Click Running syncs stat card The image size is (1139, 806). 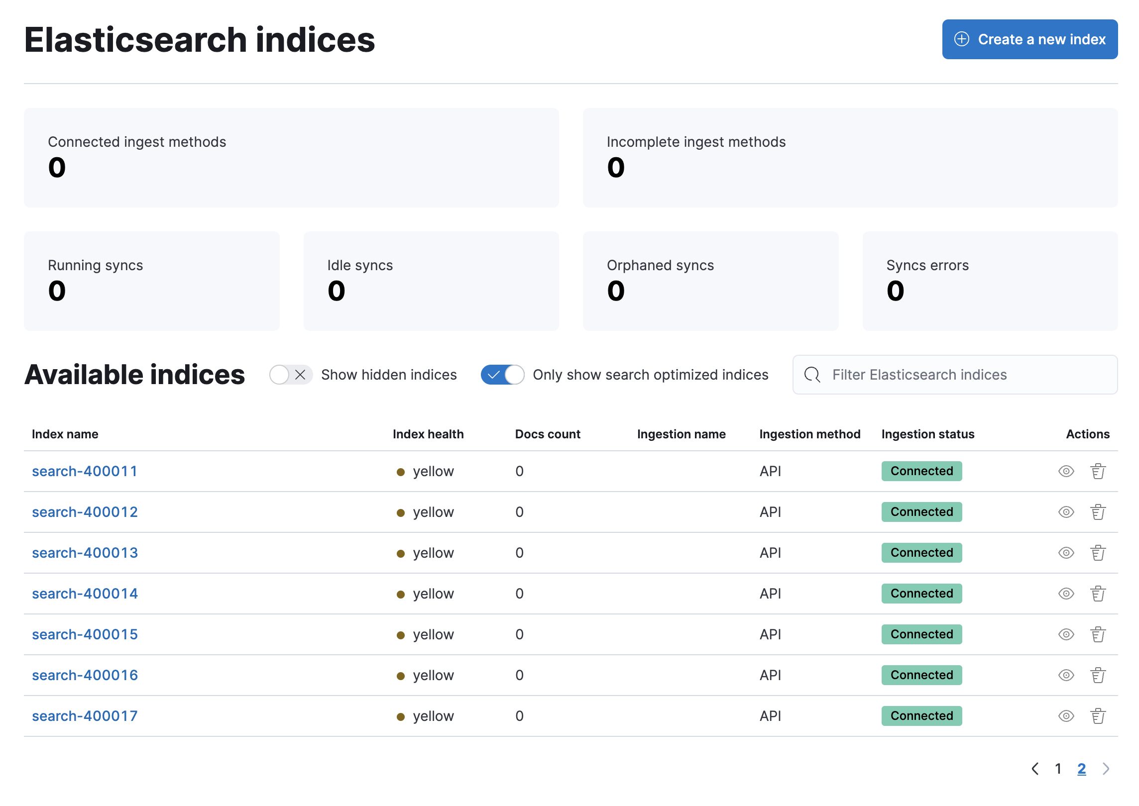tap(151, 281)
